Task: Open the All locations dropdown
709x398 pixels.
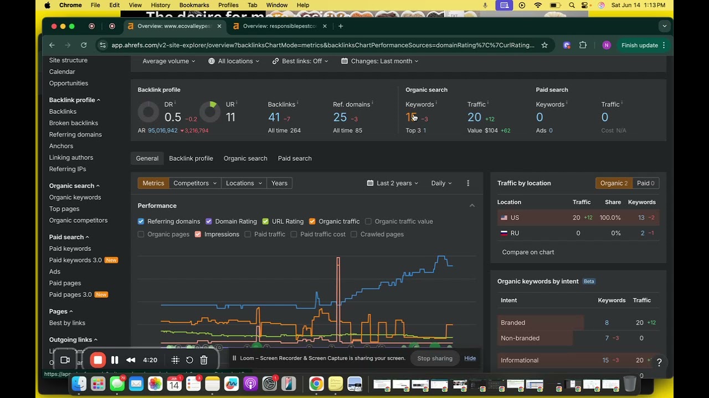Action: [x=234, y=61]
